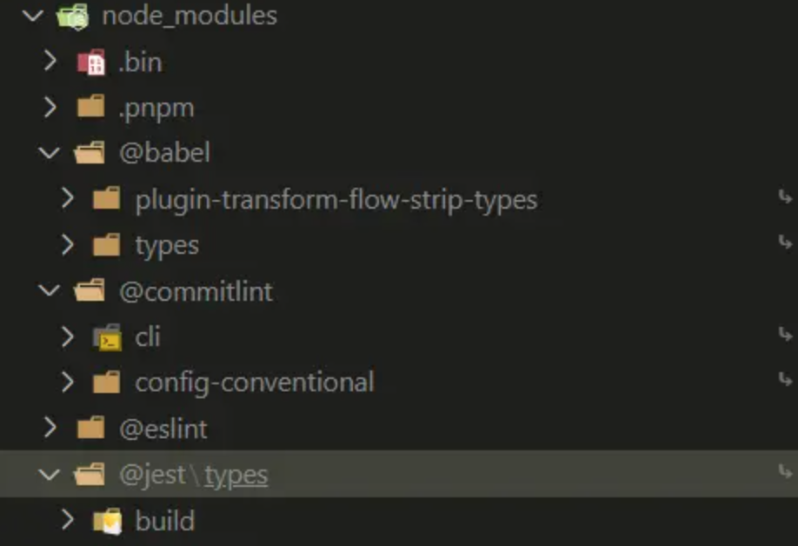Viewport: 798px width, 546px height.
Task: Click the symlink arrow beside config-conventional
Action: [x=785, y=380]
